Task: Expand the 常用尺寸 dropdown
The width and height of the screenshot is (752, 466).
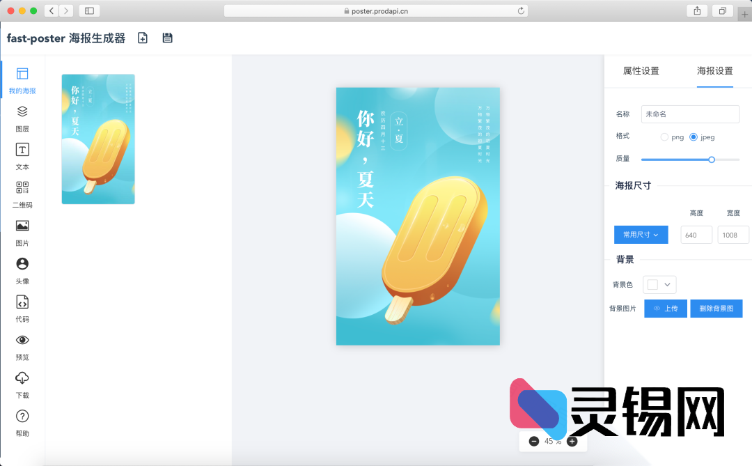Action: click(641, 235)
